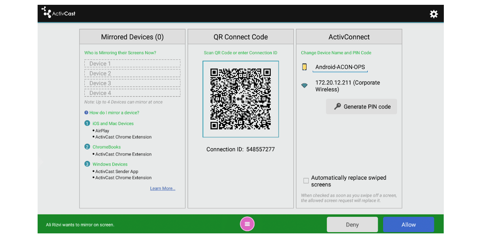Click How do I mirror a device?
This screenshot has width=481, height=236.
(x=114, y=112)
